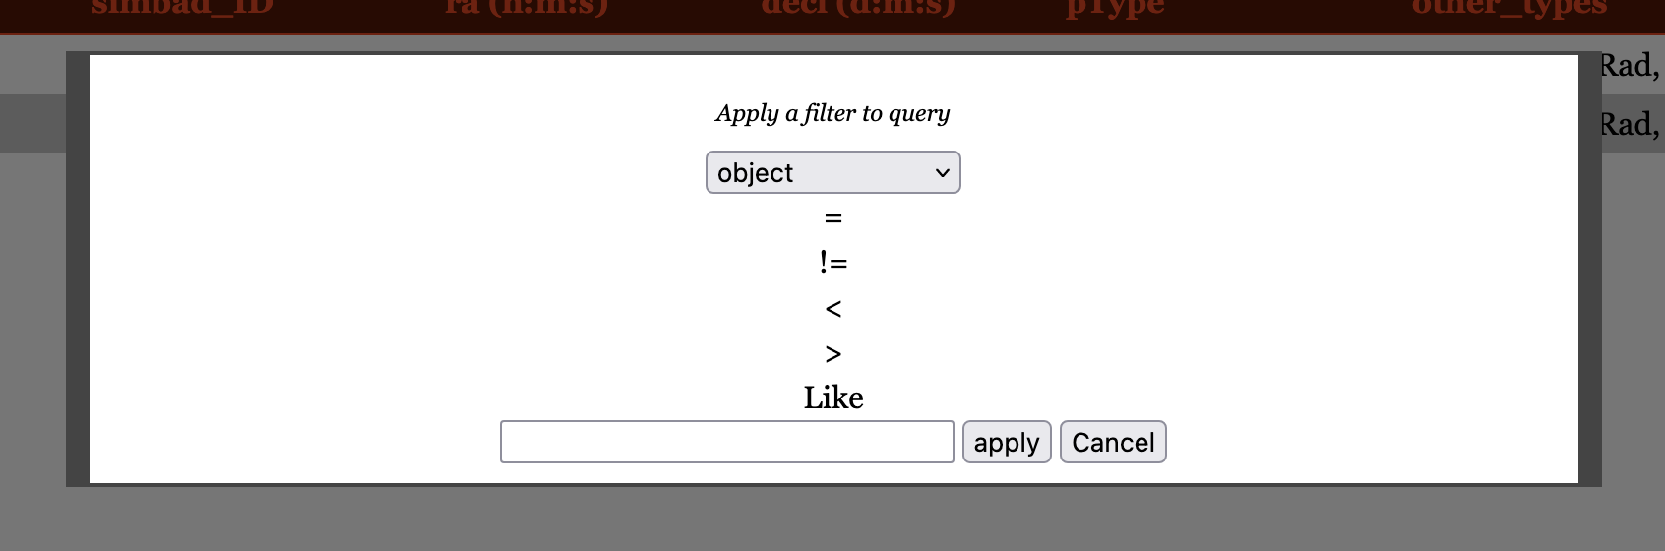
Task: Click the other_types column header
Action: click(1510, 8)
